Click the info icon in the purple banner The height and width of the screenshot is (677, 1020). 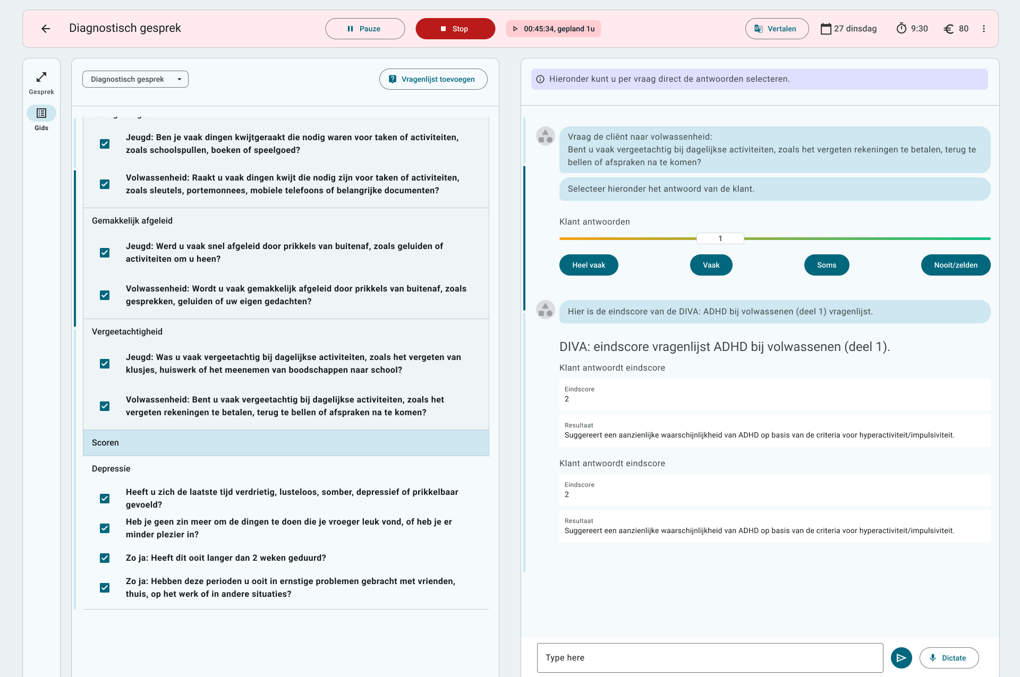click(x=540, y=79)
